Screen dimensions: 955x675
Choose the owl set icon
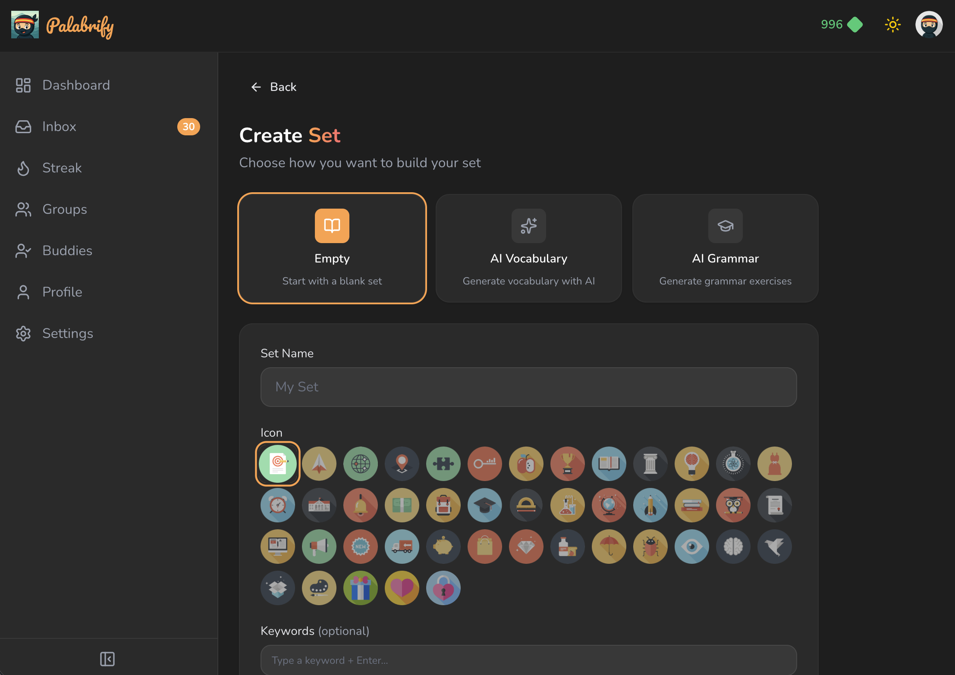tap(733, 505)
